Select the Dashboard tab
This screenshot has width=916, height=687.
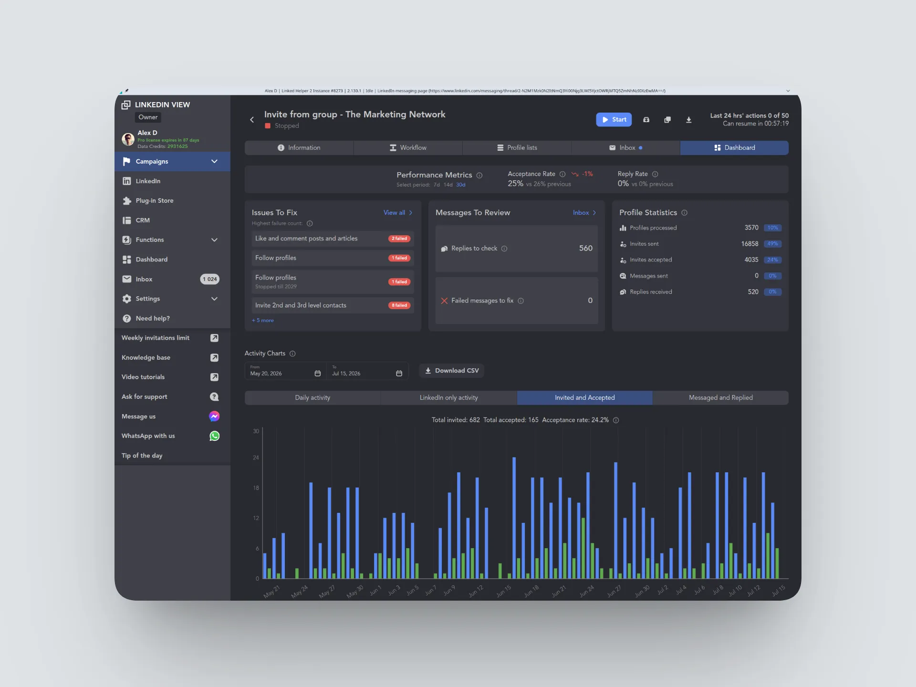(x=734, y=147)
